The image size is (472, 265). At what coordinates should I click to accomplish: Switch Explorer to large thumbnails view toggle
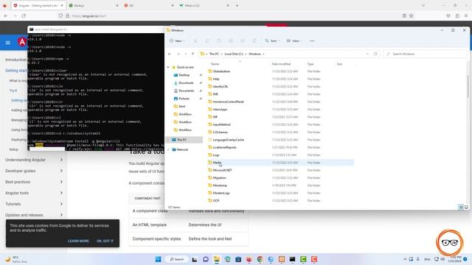(x=466, y=208)
